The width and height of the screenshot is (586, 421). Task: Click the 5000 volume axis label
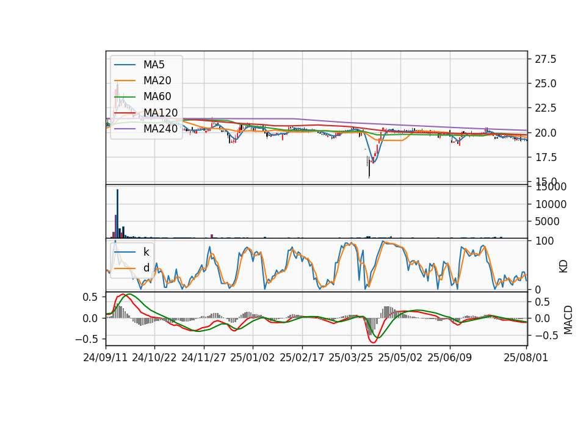(547, 221)
